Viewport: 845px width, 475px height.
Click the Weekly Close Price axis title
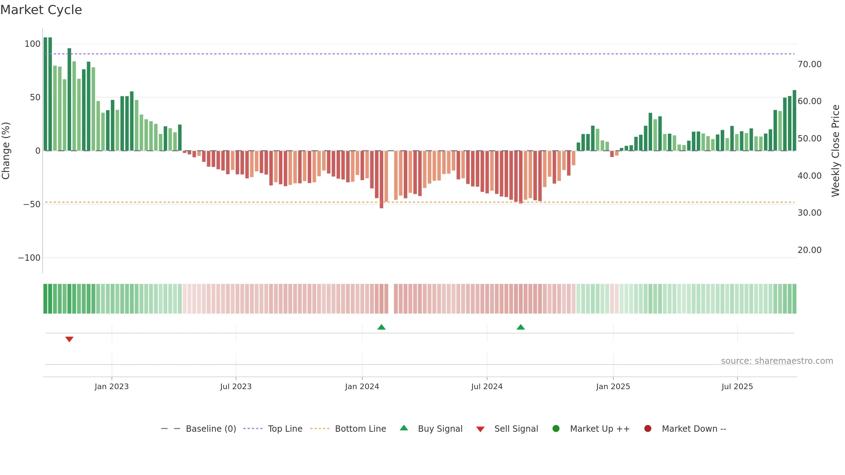pyautogui.click(x=835, y=151)
